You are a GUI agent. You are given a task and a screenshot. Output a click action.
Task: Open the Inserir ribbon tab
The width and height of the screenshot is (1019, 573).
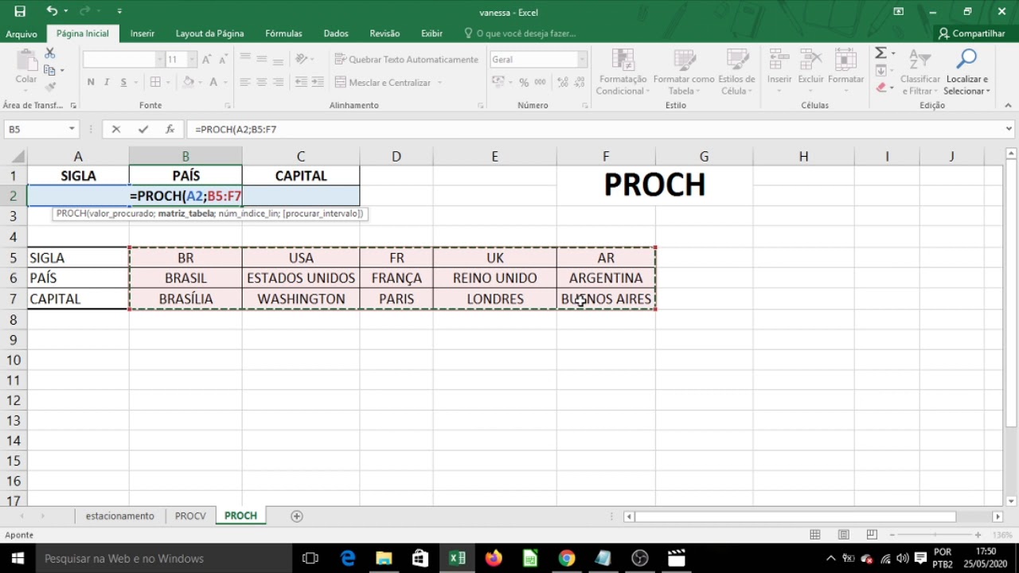[143, 33]
